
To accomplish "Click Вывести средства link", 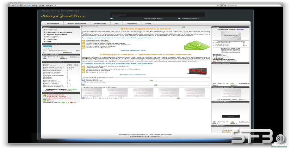I will coord(231,49).
